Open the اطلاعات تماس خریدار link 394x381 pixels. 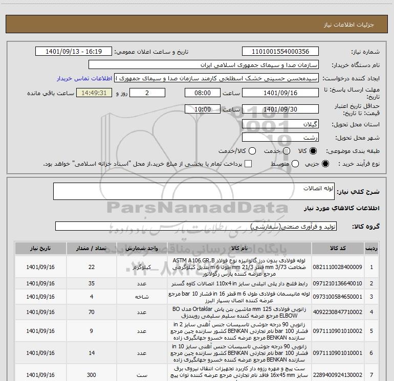[84, 78]
